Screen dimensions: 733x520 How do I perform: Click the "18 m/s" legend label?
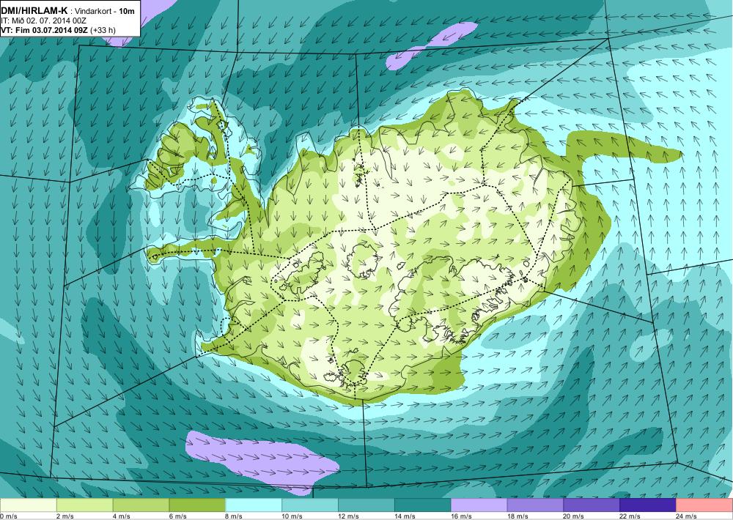click(518, 516)
